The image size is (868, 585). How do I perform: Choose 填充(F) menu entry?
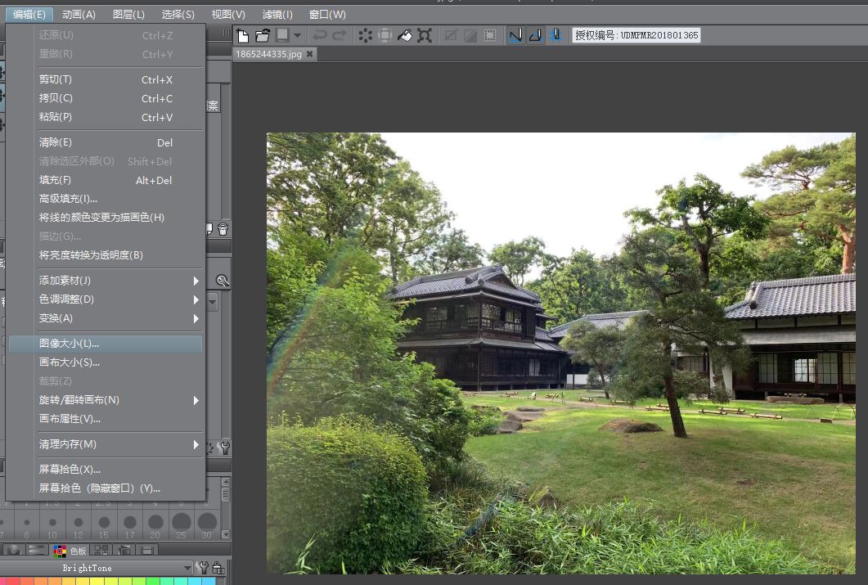coord(106,181)
